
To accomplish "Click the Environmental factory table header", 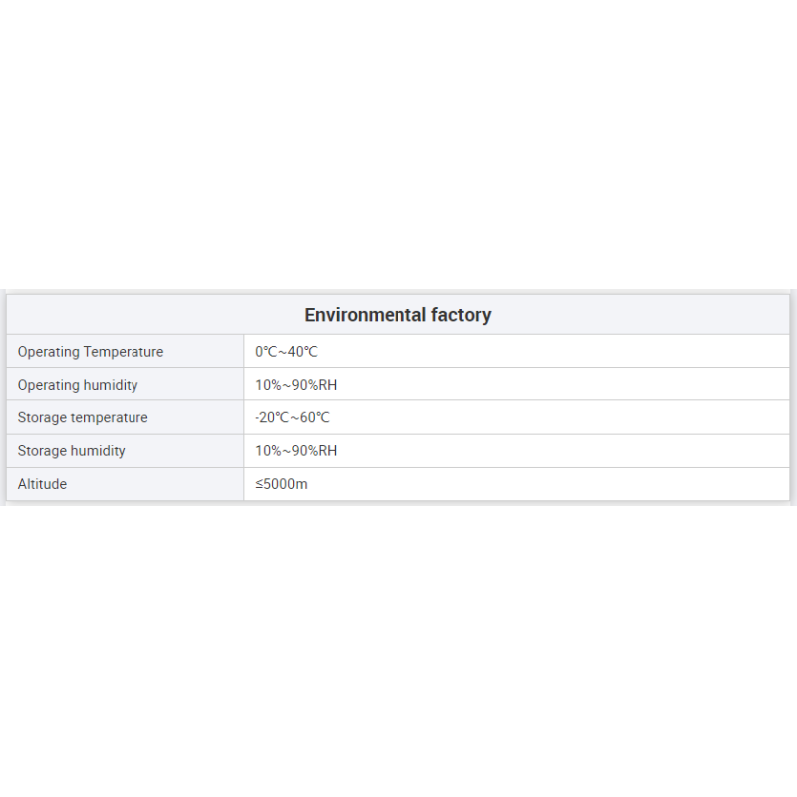I will [398, 315].
